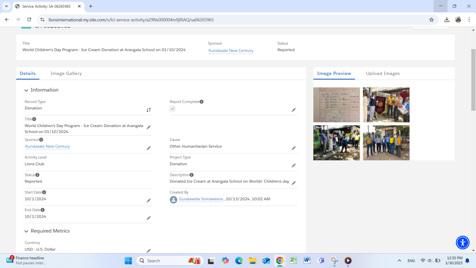This screenshot has width=476, height=268.
Task: Show info tooltip beside Status label
Action: coord(37,175)
